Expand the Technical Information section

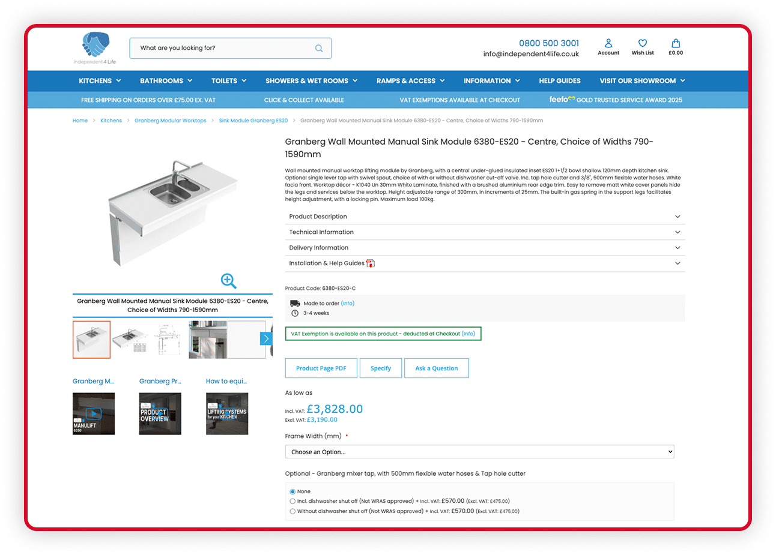[484, 232]
